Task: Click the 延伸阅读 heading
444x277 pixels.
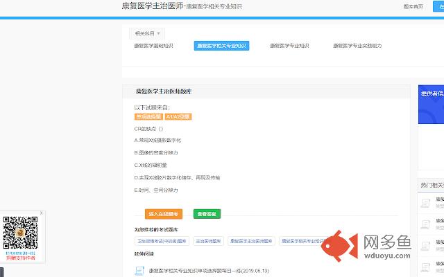Action: click(x=144, y=254)
